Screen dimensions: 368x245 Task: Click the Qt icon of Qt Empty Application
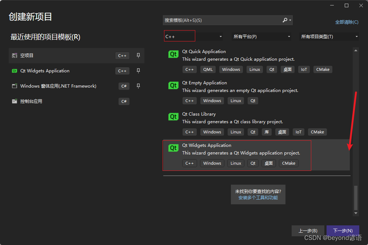pyautogui.click(x=173, y=85)
